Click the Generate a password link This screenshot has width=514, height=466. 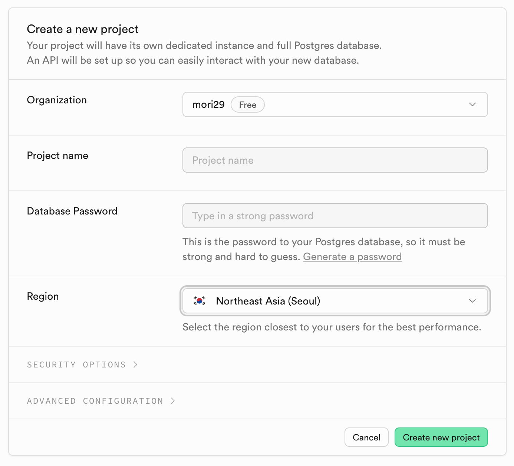(352, 257)
